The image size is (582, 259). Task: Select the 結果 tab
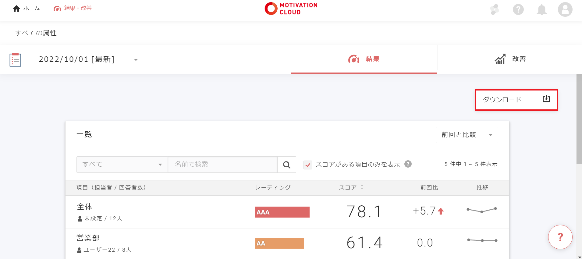(364, 59)
